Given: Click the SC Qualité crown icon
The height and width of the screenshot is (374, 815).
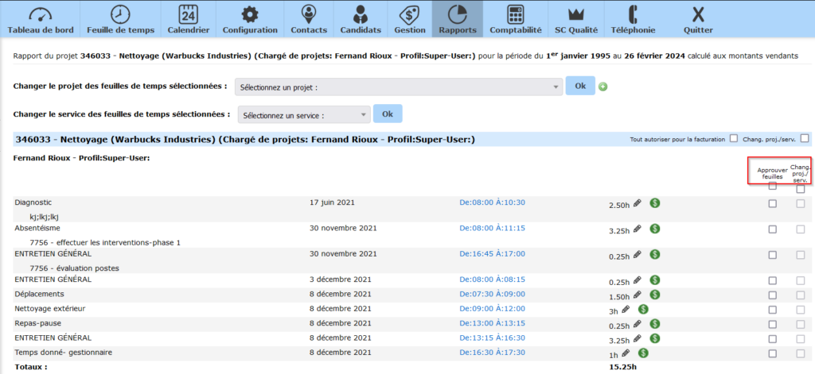Looking at the screenshot, I should pos(576,14).
